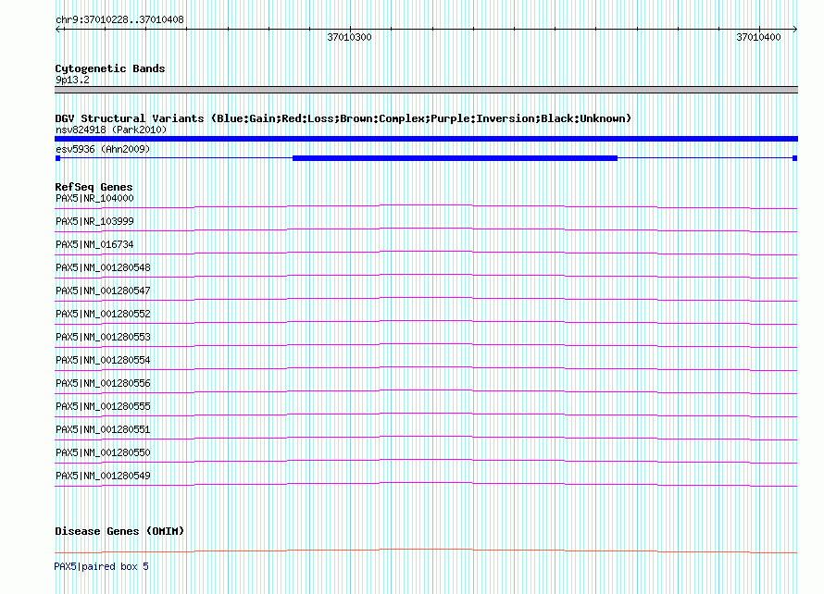The image size is (824, 594).
Task: Open the PAX5|paired box 5 link
Action: (102, 566)
